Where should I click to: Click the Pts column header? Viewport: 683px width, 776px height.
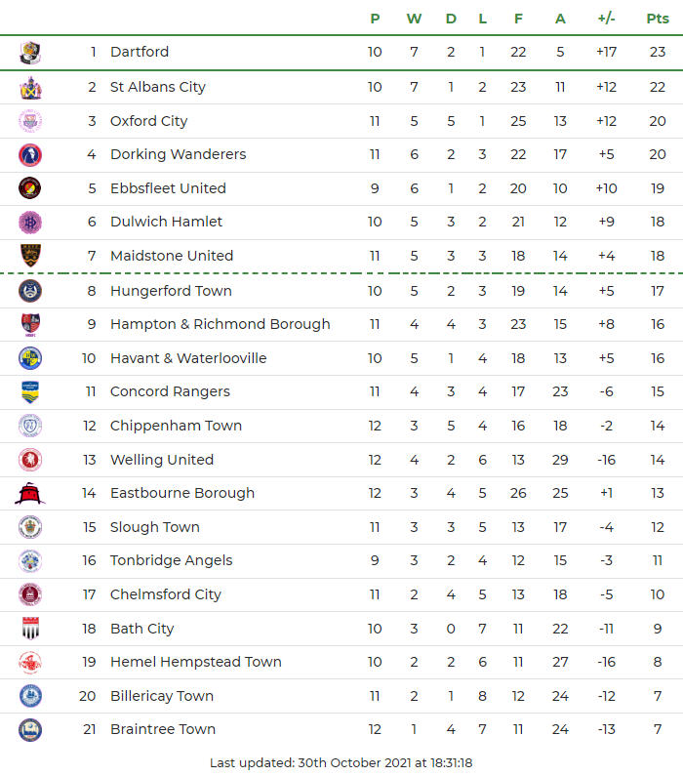pyautogui.click(x=658, y=19)
